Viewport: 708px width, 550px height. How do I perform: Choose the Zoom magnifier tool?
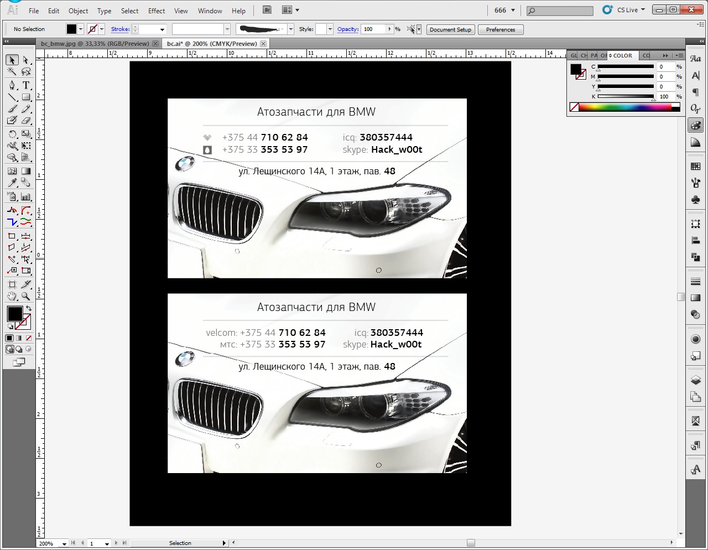pyautogui.click(x=26, y=297)
